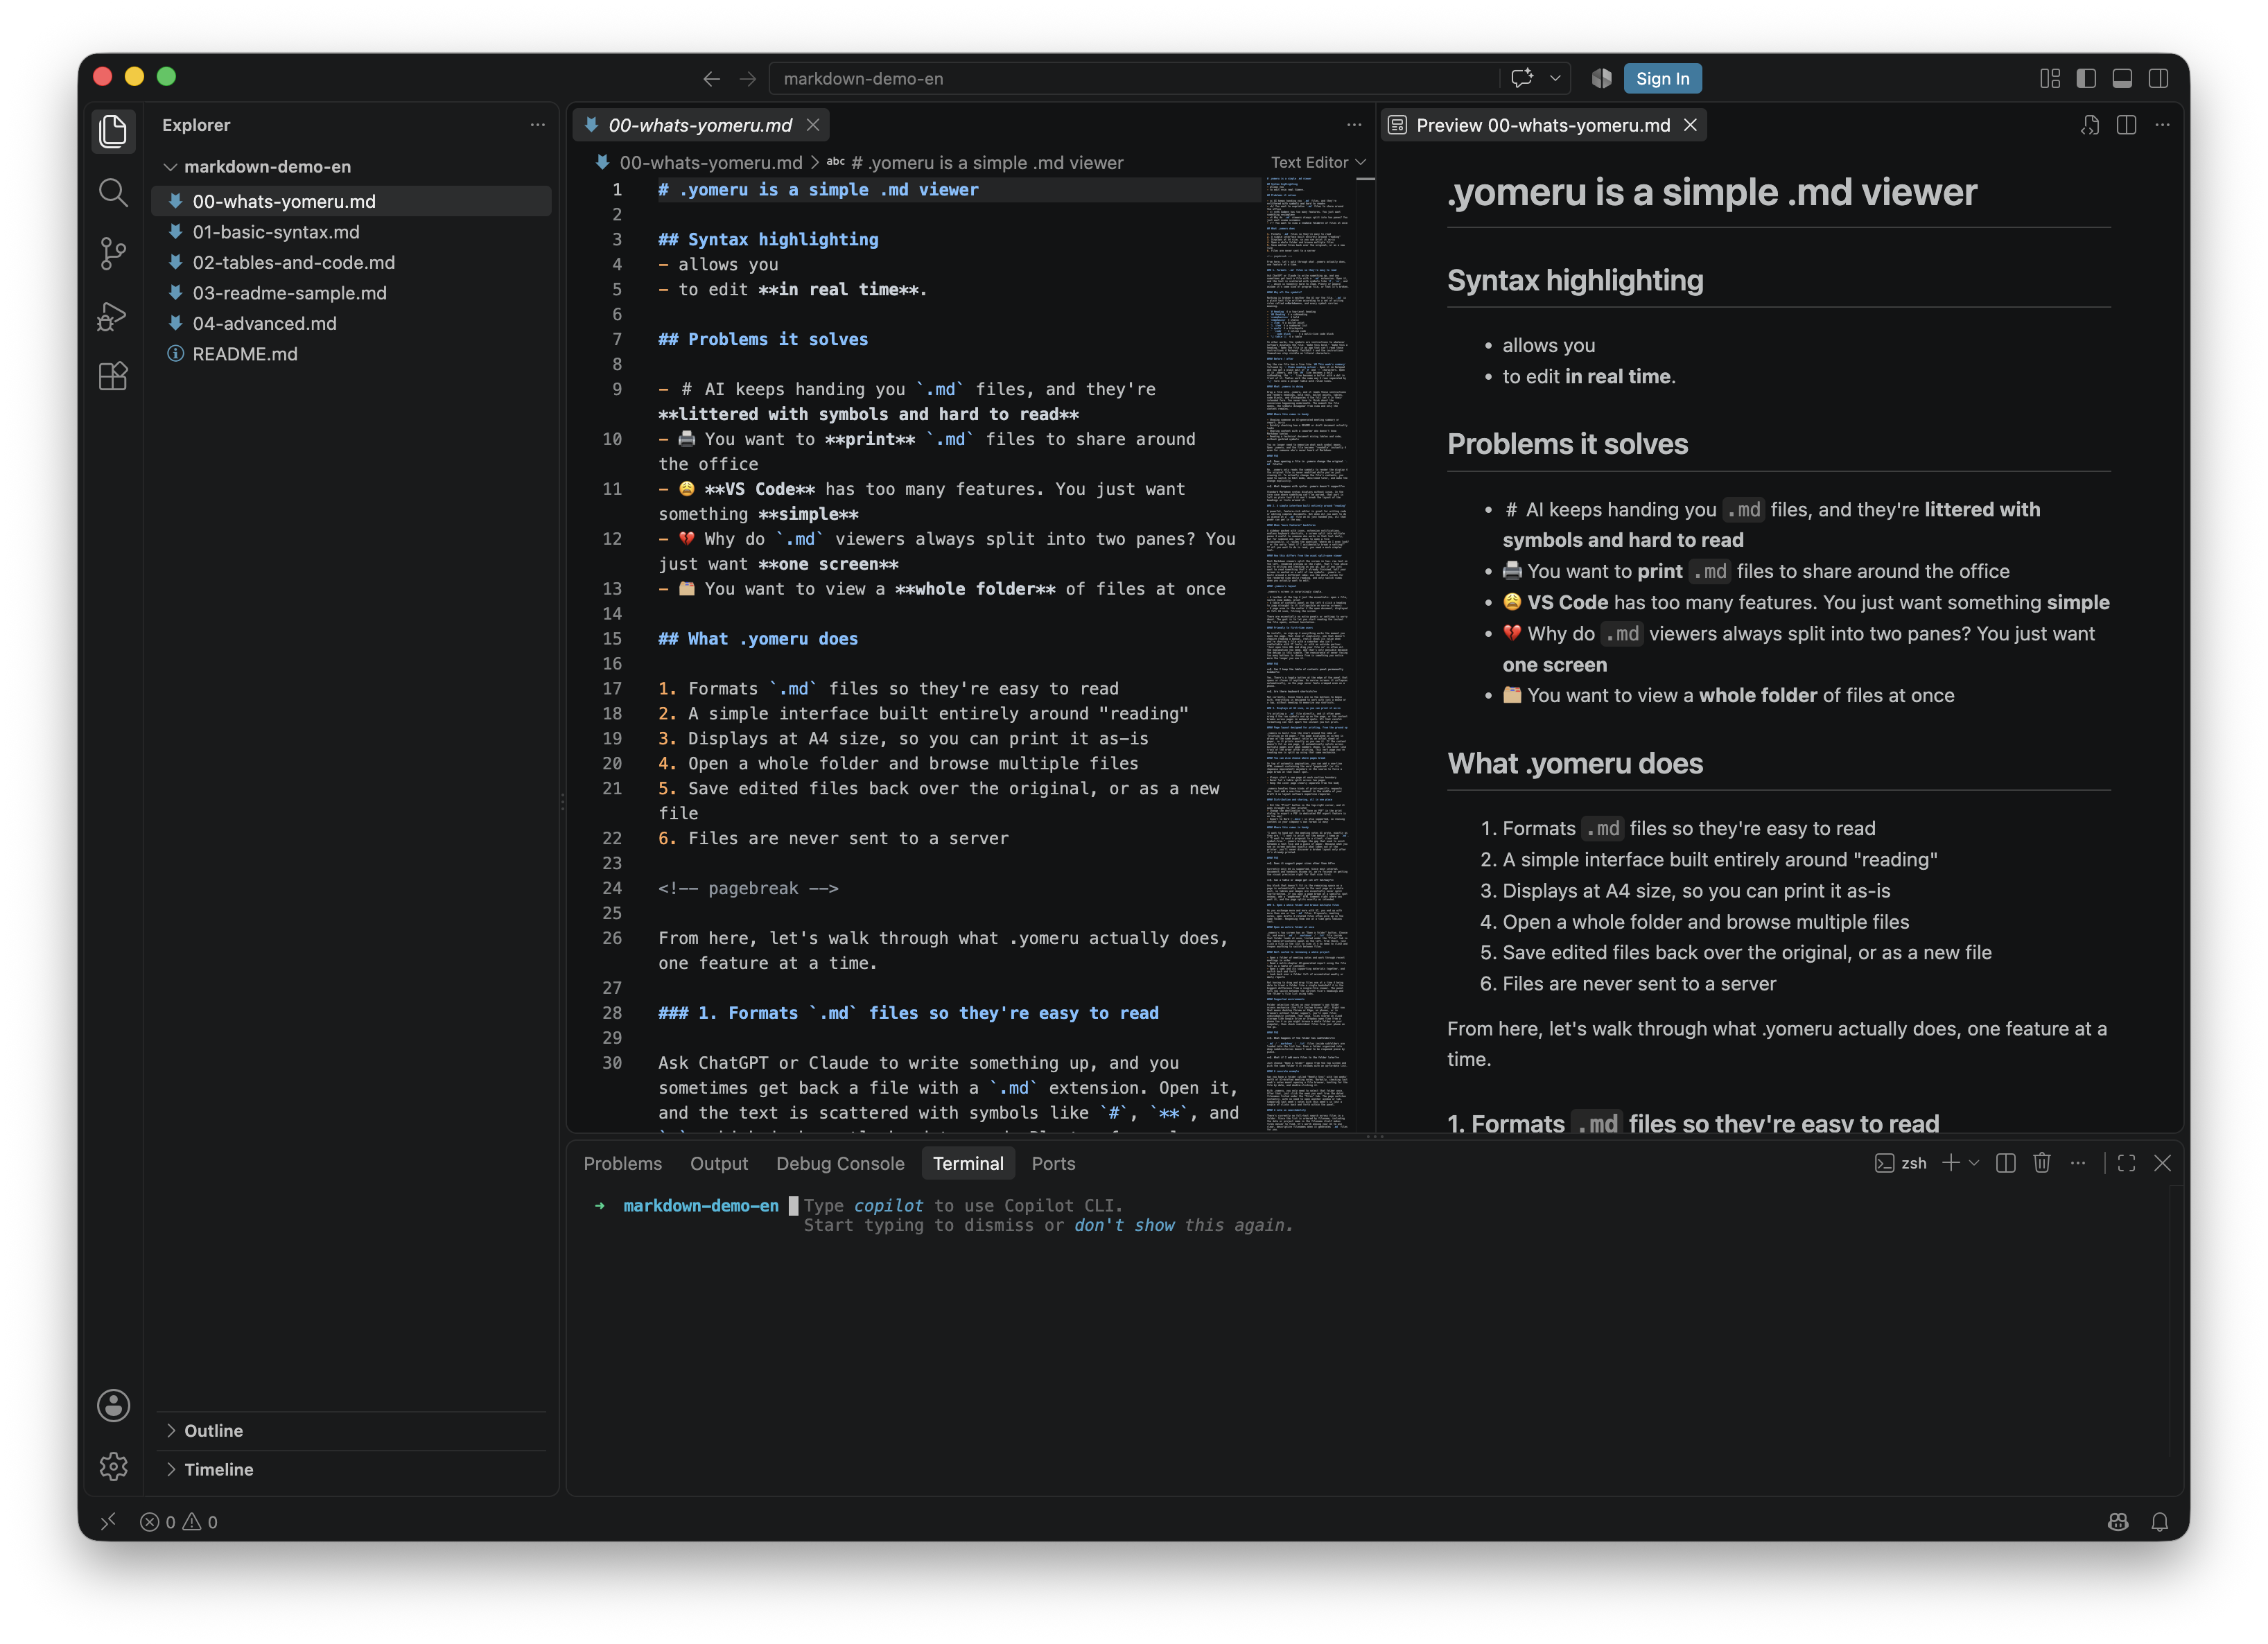Click the editor minimap
Viewport: 2268px width, 1644px height.
1307,655
